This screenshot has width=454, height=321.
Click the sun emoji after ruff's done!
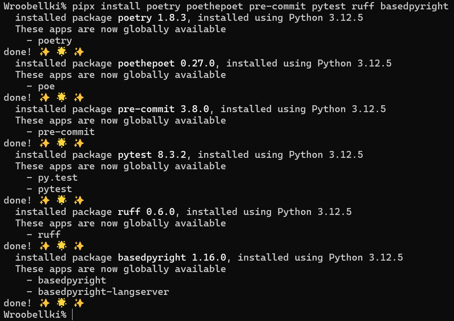[62, 246]
